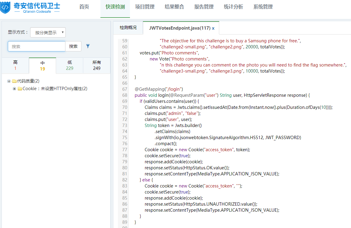The image size is (351, 228).
Task: Show the 低 severity results tab
Action: 70,65
